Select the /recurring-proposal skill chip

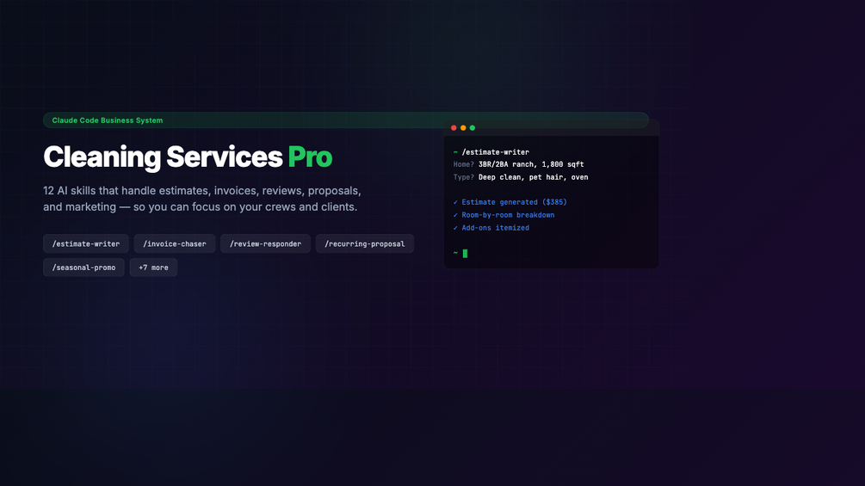click(x=365, y=243)
